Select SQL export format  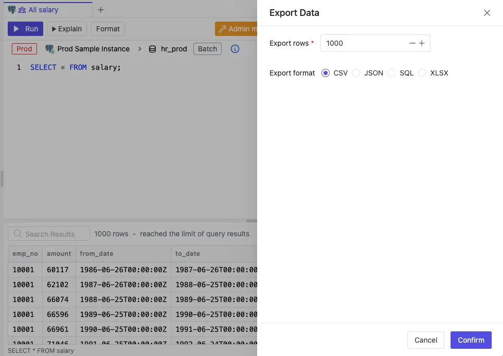click(x=391, y=73)
